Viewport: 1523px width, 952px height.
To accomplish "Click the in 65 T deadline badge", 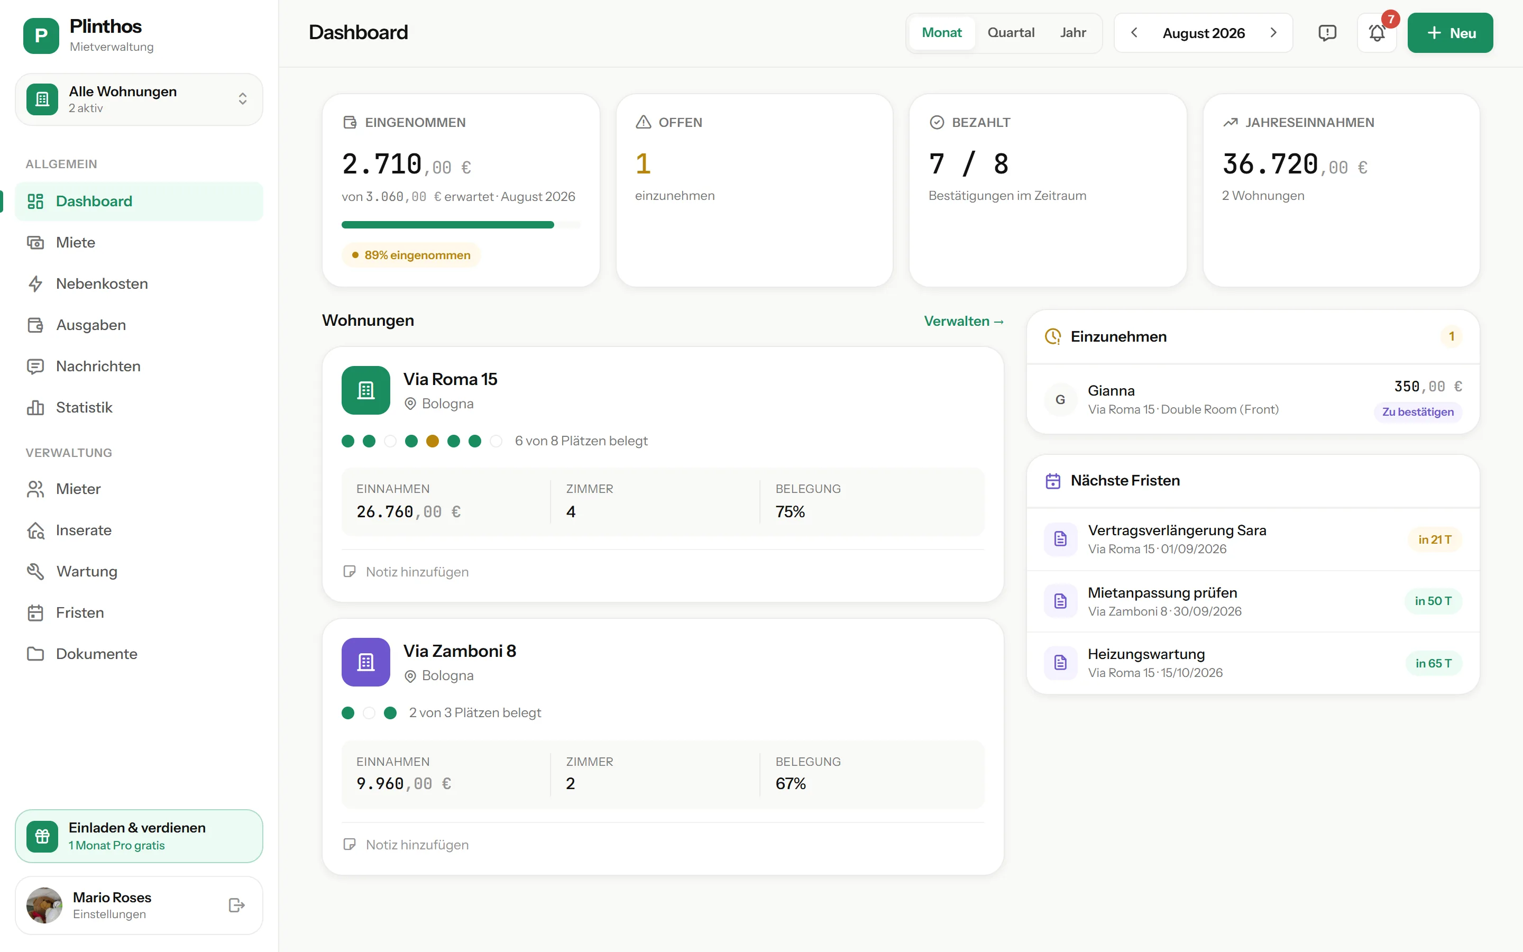I will coord(1434,663).
